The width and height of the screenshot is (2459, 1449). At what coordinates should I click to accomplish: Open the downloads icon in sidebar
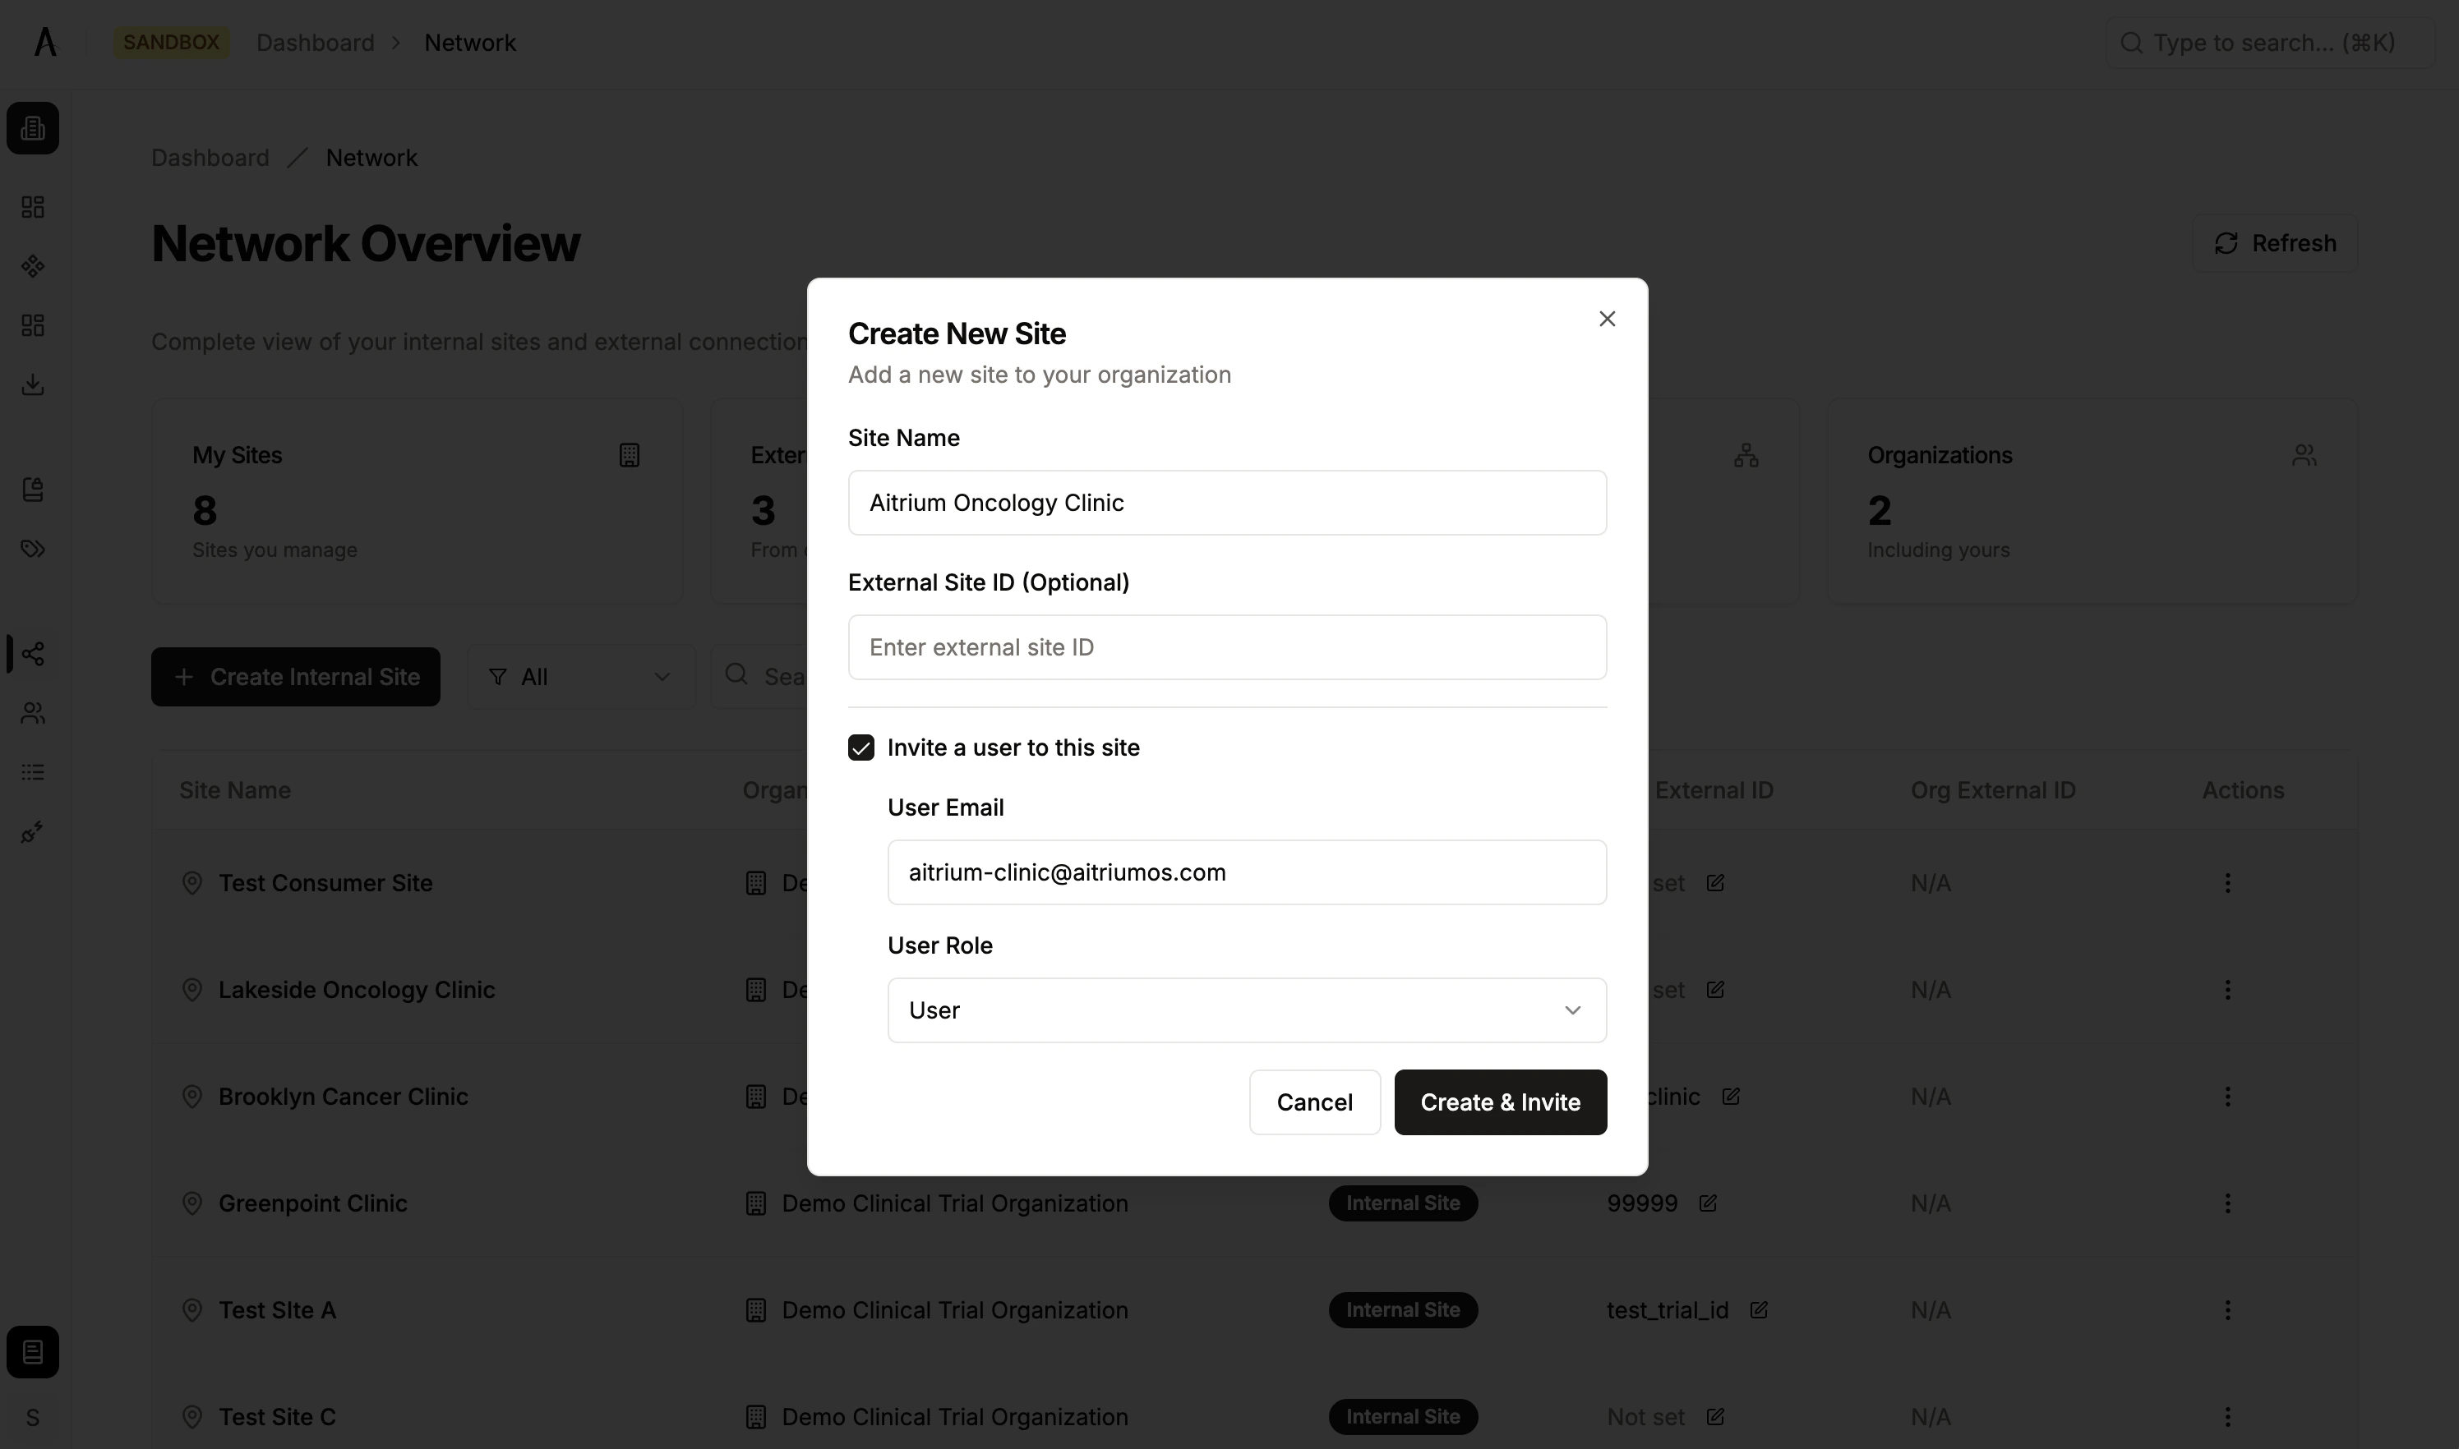(x=32, y=384)
